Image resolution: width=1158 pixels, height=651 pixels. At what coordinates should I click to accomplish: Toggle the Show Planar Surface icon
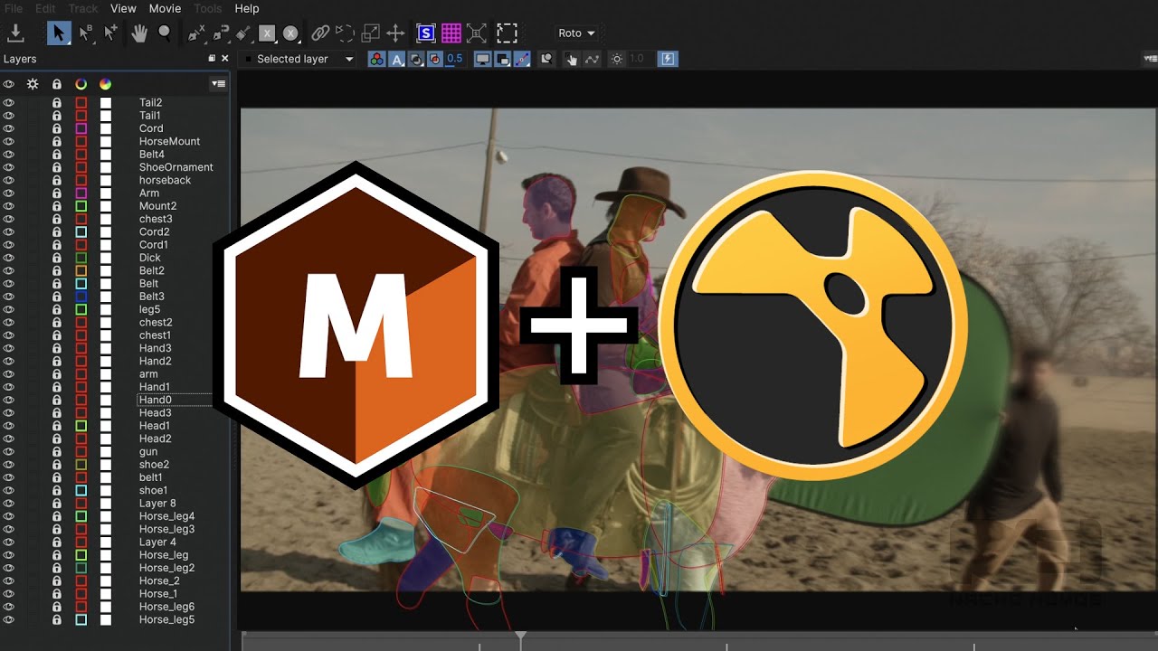425,33
